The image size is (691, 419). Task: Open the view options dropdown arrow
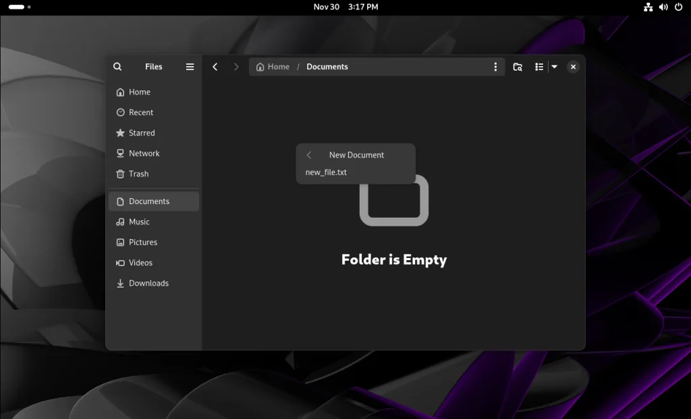point(554,67)
